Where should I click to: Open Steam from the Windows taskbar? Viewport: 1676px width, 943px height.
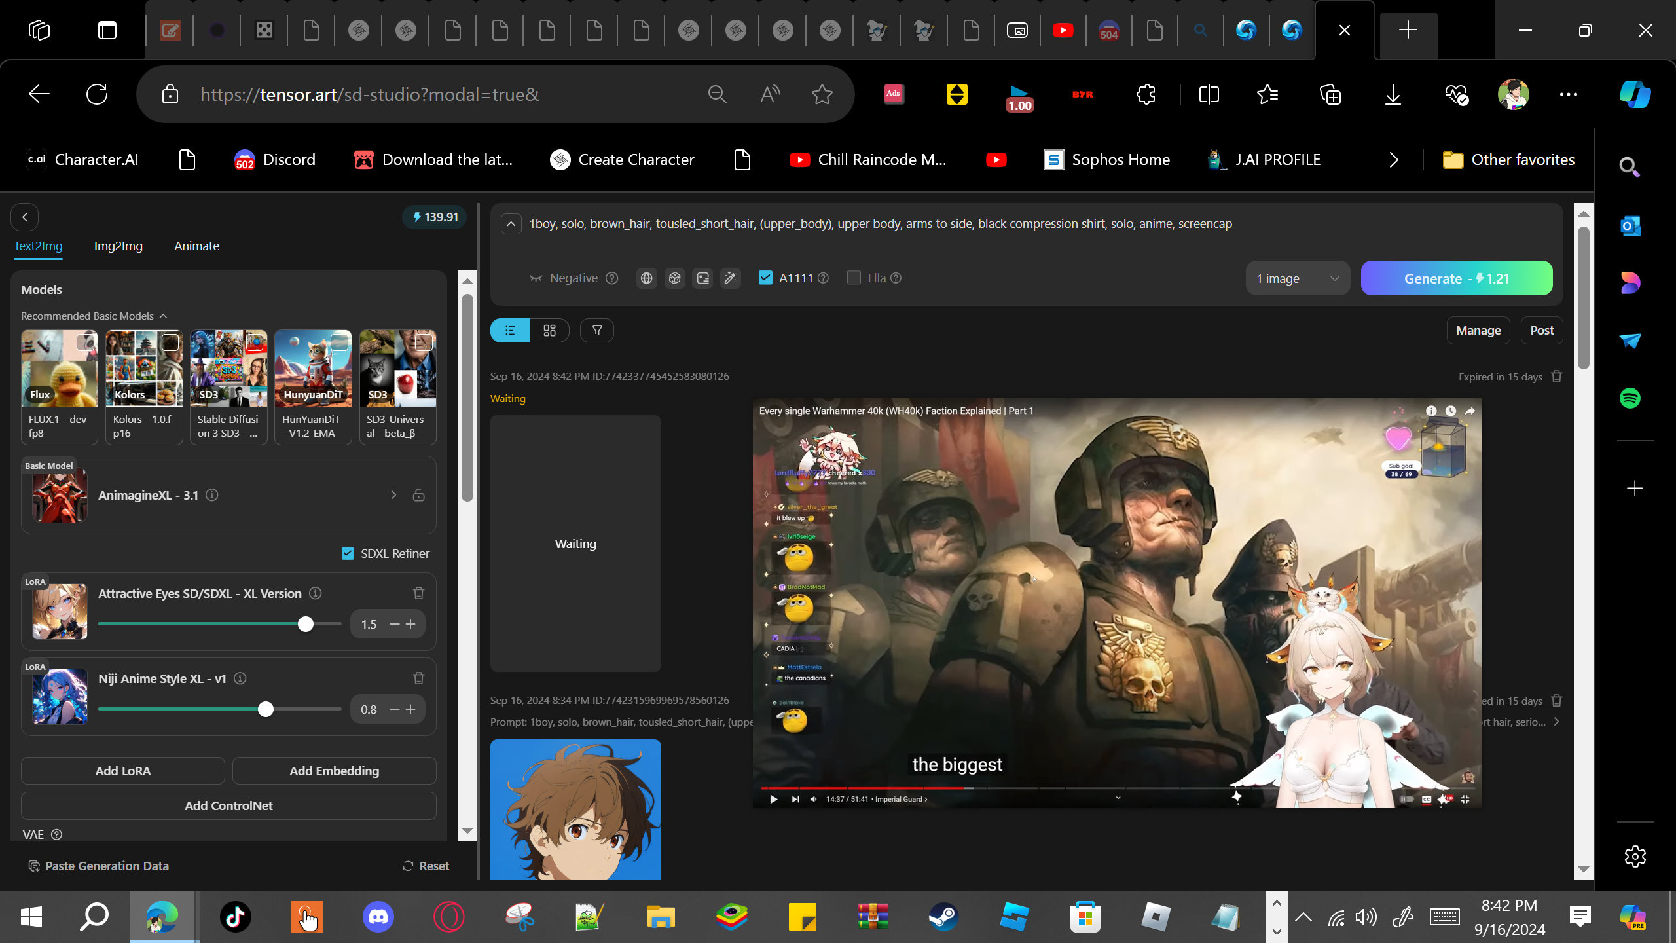tap(943, 917)
